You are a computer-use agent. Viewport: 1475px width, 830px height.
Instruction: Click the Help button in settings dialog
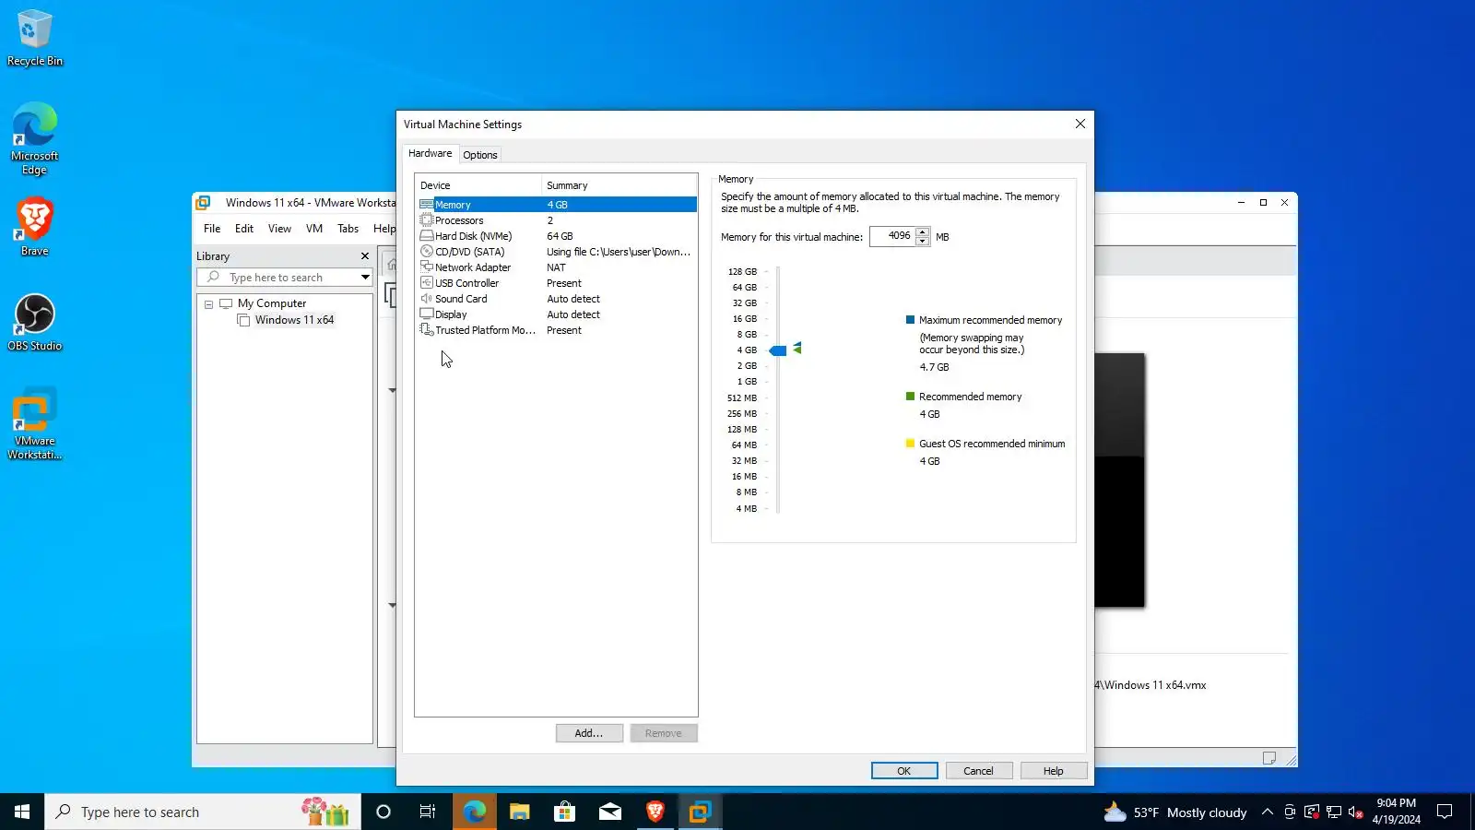pyautogui.click(x=1054, y=771)
